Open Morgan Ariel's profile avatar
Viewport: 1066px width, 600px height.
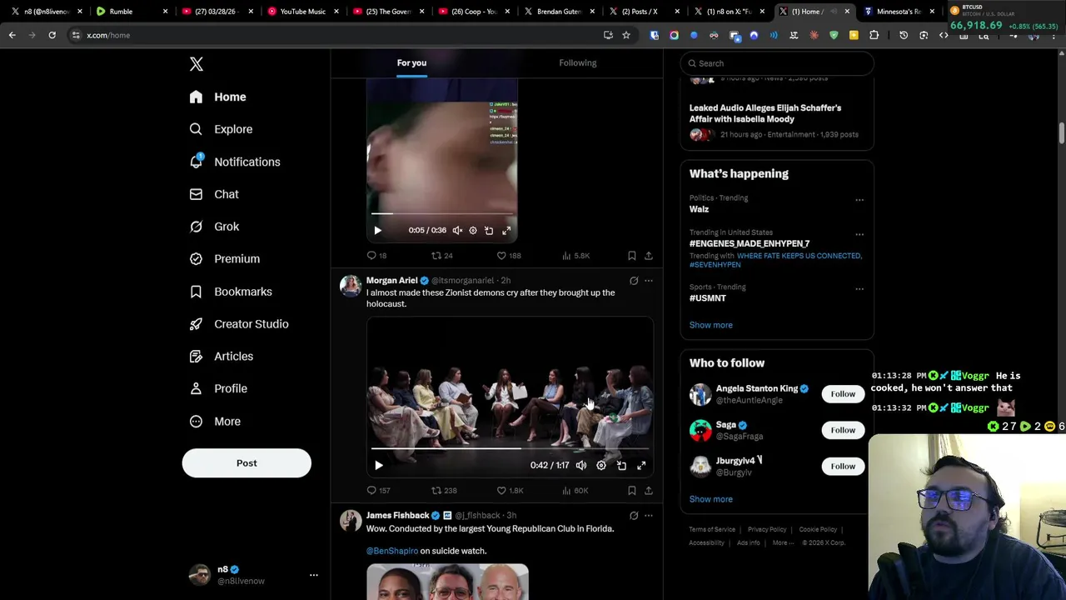[x=351, y=287]
